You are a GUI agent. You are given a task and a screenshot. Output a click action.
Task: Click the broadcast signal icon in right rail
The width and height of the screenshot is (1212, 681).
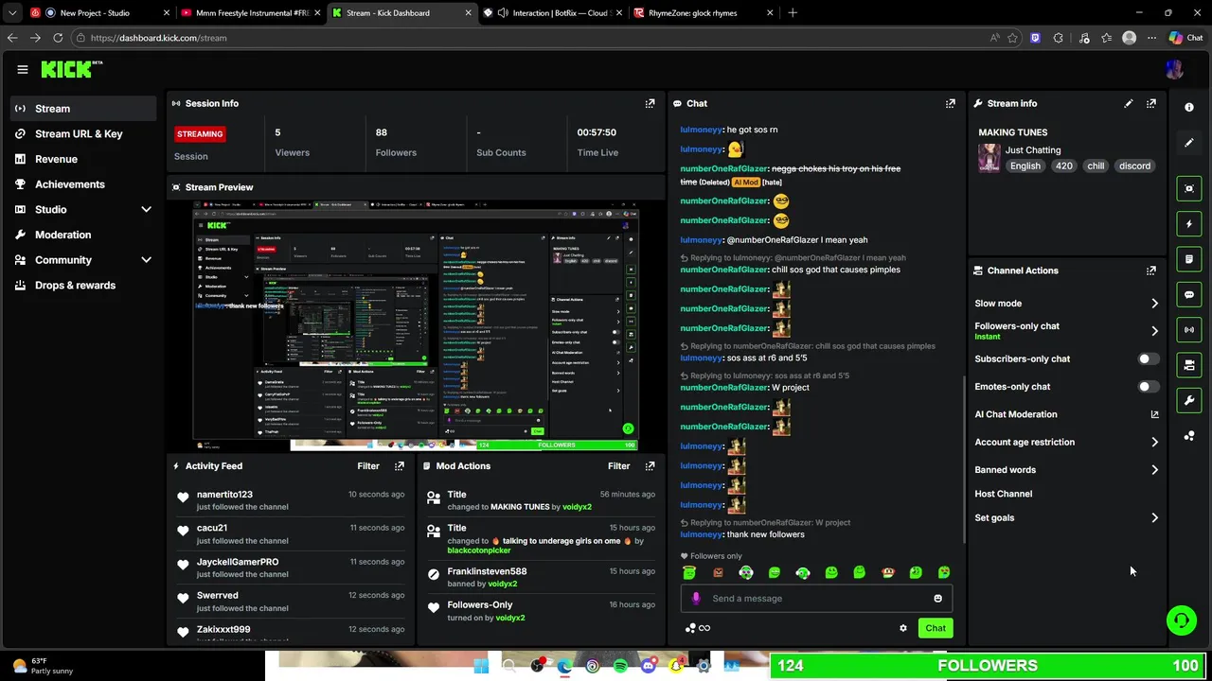(x=1189, y=330)
